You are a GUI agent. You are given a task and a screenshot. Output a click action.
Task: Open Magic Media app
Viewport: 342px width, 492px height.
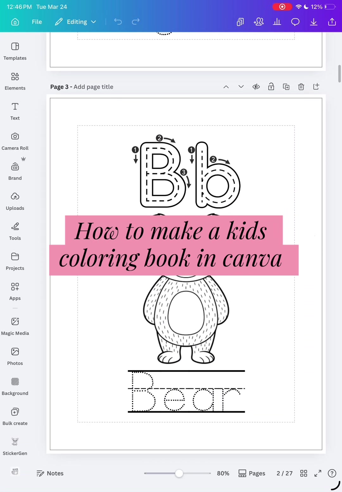[15, 326]
